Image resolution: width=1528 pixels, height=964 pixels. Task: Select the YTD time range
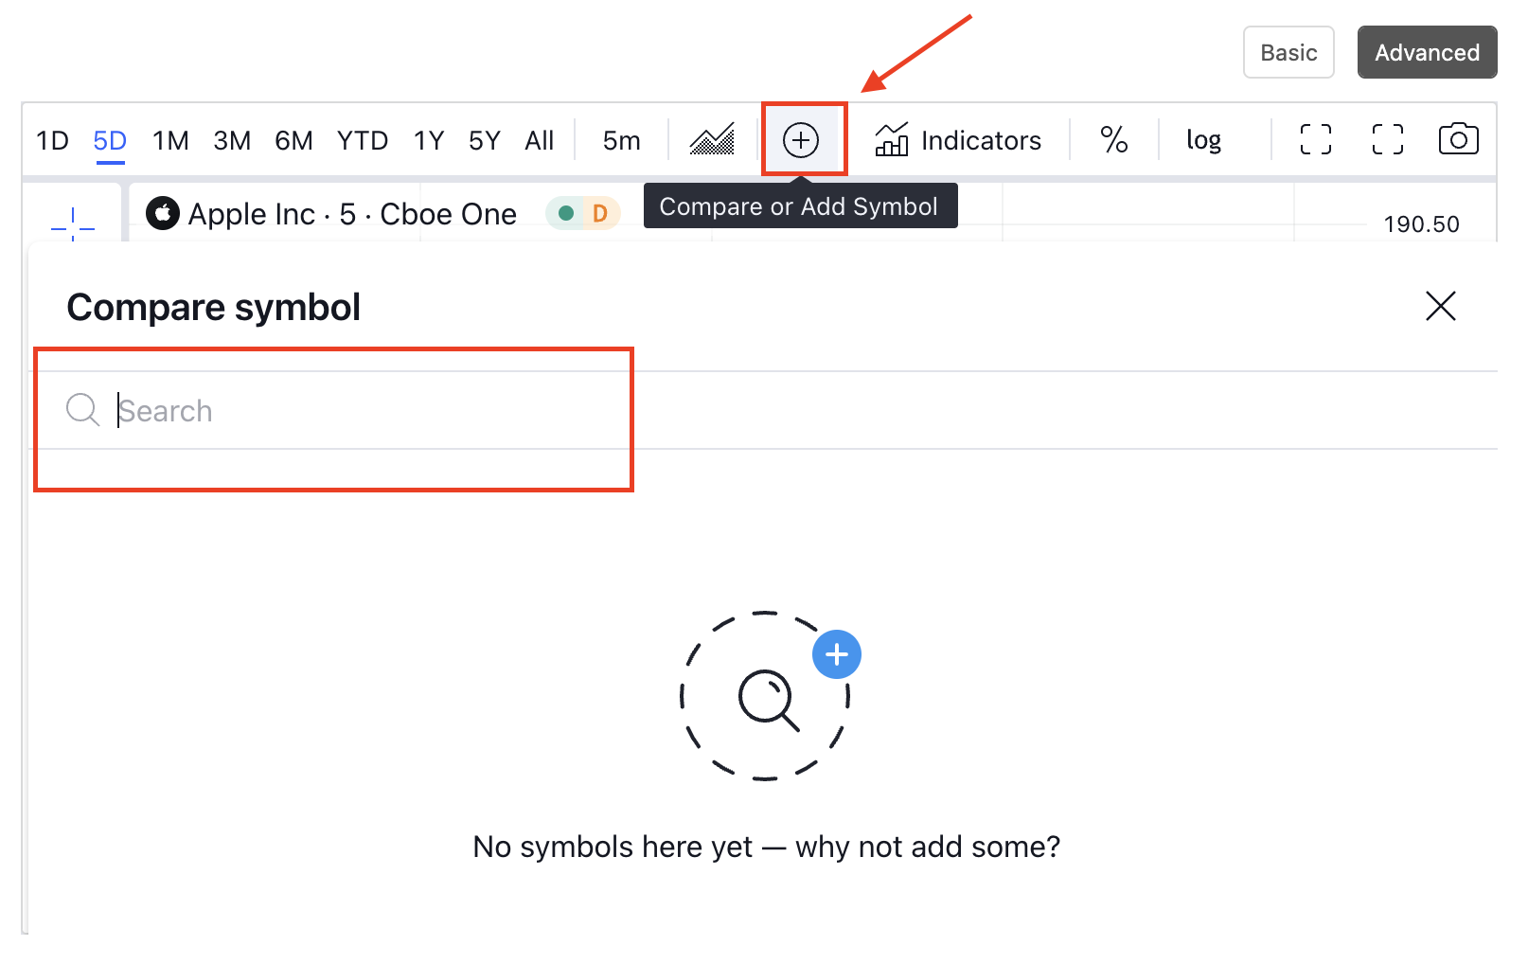pos(363,140)
